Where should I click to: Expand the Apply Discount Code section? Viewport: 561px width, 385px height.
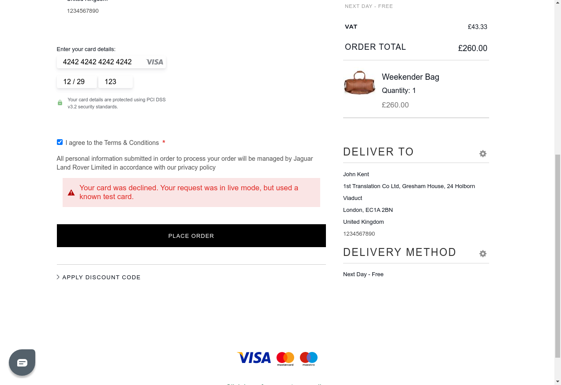pos(101,278)
